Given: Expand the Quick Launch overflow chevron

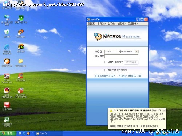Looking at the screenshot, I should tap(32, 132).
